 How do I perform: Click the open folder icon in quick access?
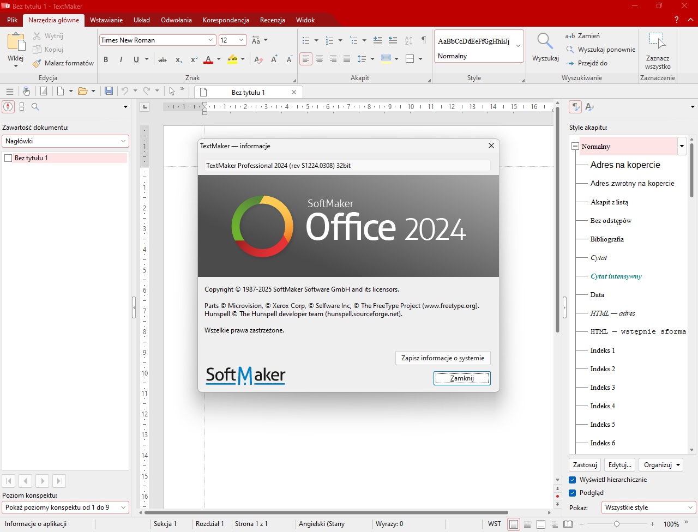point(83,91)
